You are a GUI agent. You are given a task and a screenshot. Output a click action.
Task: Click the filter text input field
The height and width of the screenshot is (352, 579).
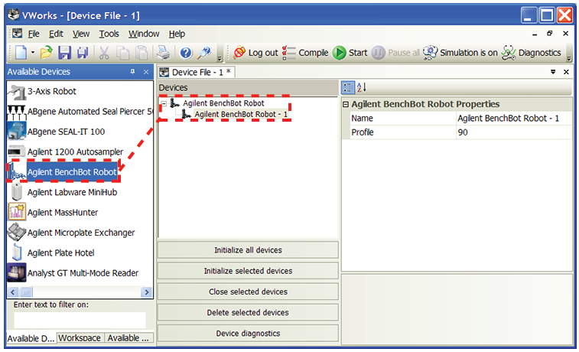[80, 320]
